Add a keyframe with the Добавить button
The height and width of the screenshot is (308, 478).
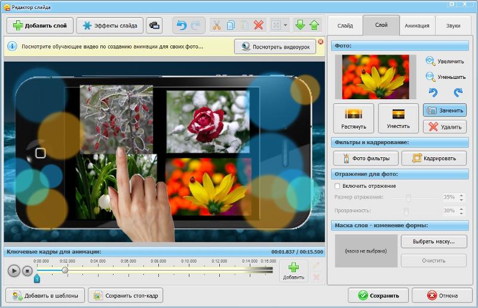tap(293, 271)
